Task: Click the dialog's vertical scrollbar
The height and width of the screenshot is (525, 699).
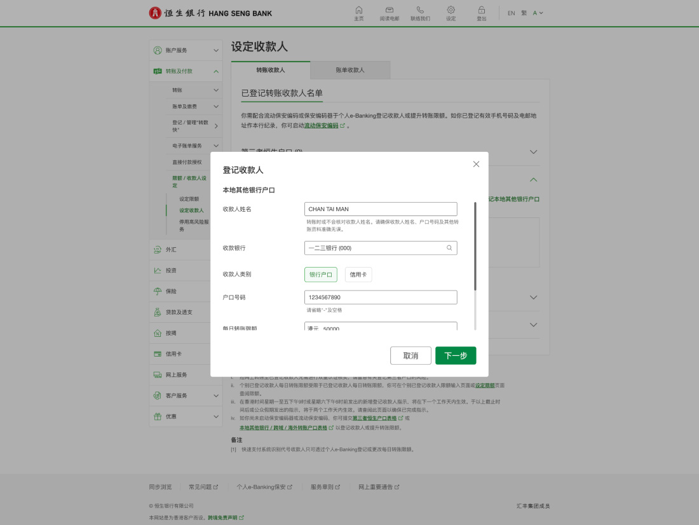Action: tap(475, 245)
